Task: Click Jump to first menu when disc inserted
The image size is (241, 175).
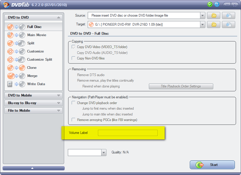Action: tap(108, 108)
